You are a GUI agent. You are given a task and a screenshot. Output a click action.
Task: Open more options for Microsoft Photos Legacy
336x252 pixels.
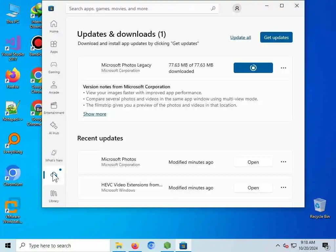click(x=283, y=68)
